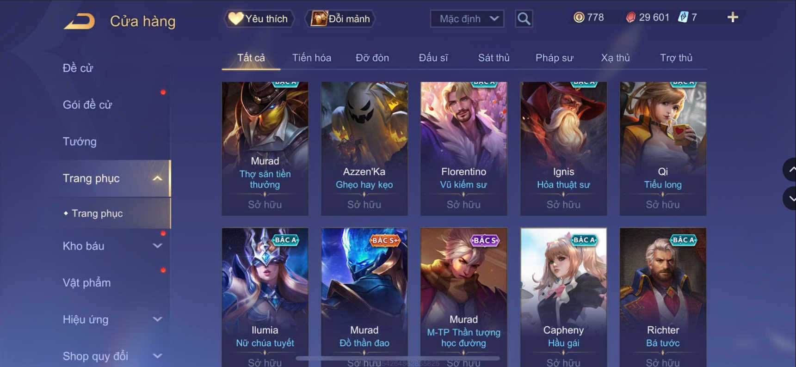Select the Florentino Vũ kiếm sư skin card
This screenshot has height=367, width=796.
tap(463, 148)
